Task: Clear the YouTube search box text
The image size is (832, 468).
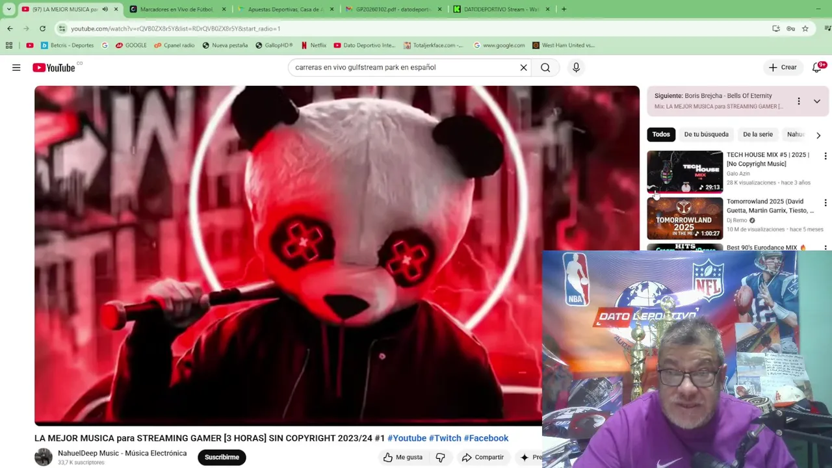Action: (523, 68)
